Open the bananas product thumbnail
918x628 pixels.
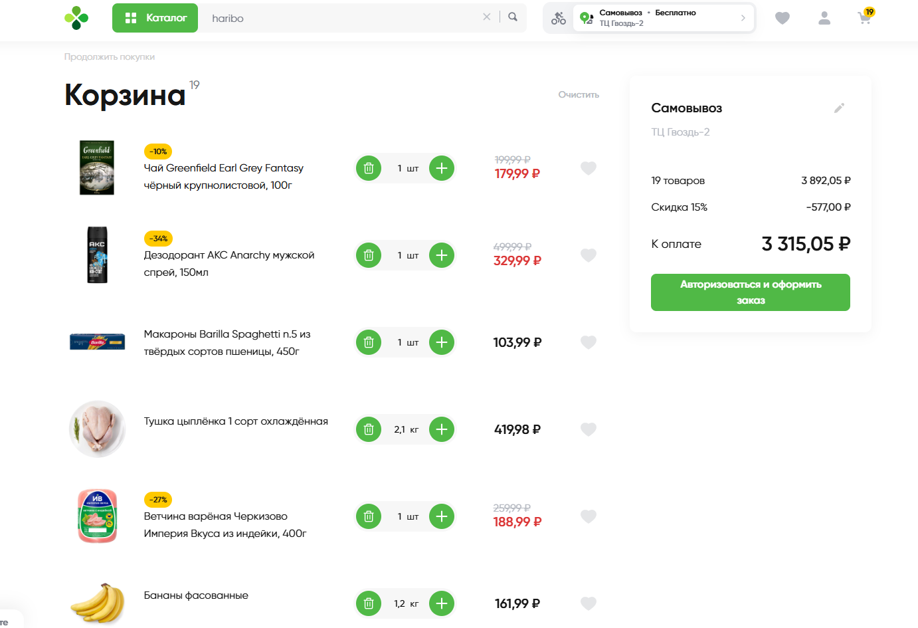(98, 603)
